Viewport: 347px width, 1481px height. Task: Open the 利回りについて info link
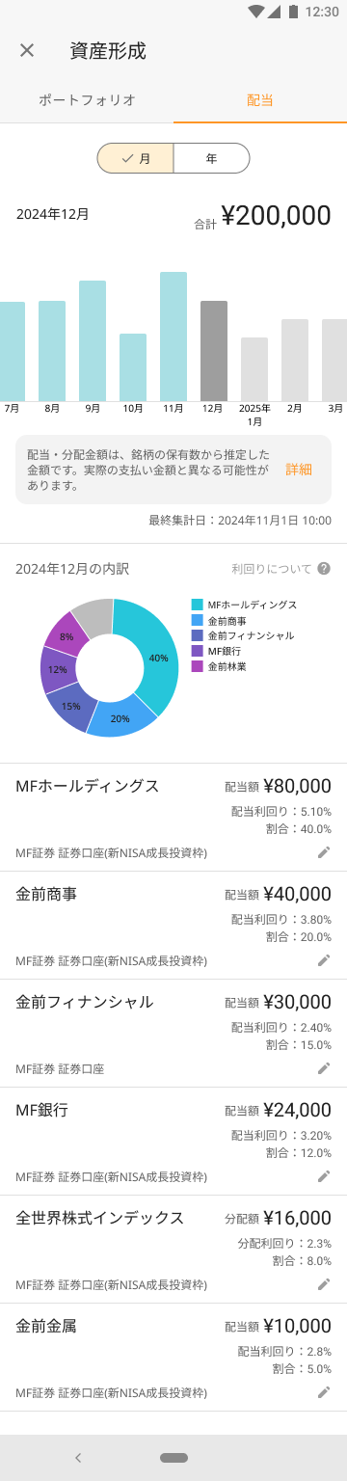coord(272,569)
